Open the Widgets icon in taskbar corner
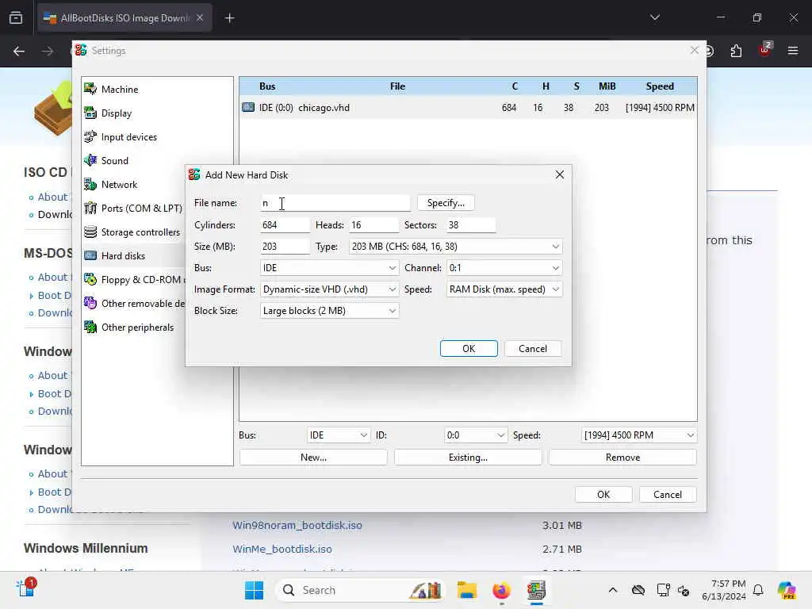This screenshot has width=812, height=609. click(25, 589)
